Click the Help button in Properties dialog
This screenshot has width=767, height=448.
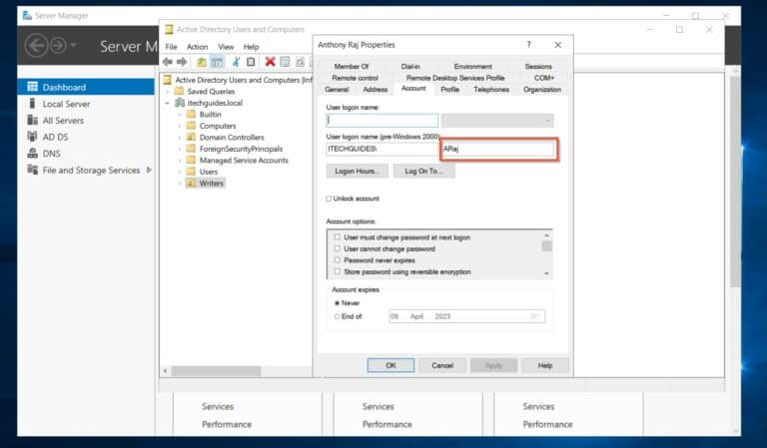click(545, 365)
